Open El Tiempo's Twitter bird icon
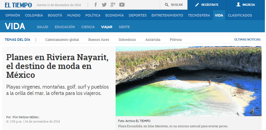Screen dimensions: 266x130 104,5
